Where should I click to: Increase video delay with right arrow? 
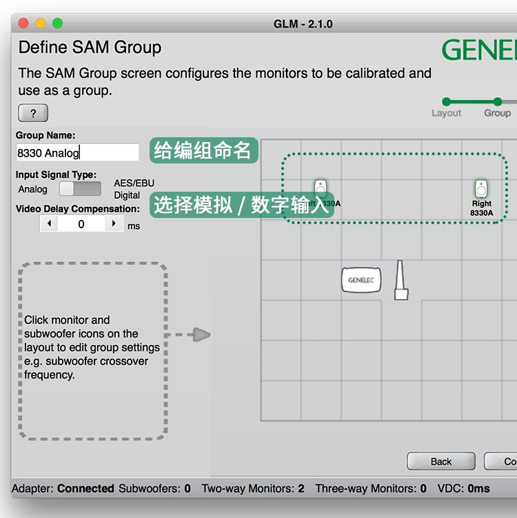114,223
